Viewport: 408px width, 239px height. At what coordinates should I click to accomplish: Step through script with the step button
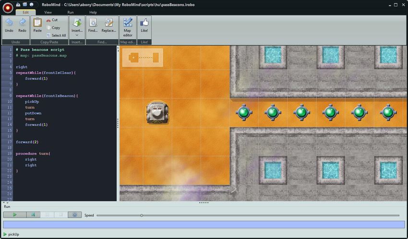click(x=33, y=215)
